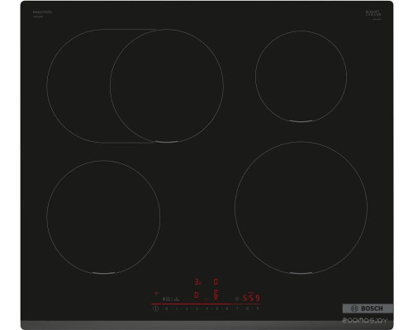This screenshot has height=330, width=413.
Task: Click the zoomos.by watermark text
Action: click(x=365, y=320)
